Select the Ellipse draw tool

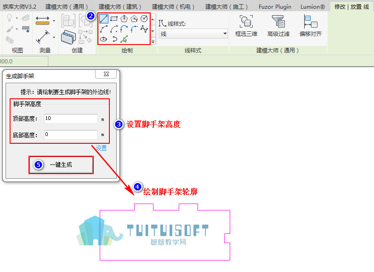pyautogui.click(x=103, y=39)
